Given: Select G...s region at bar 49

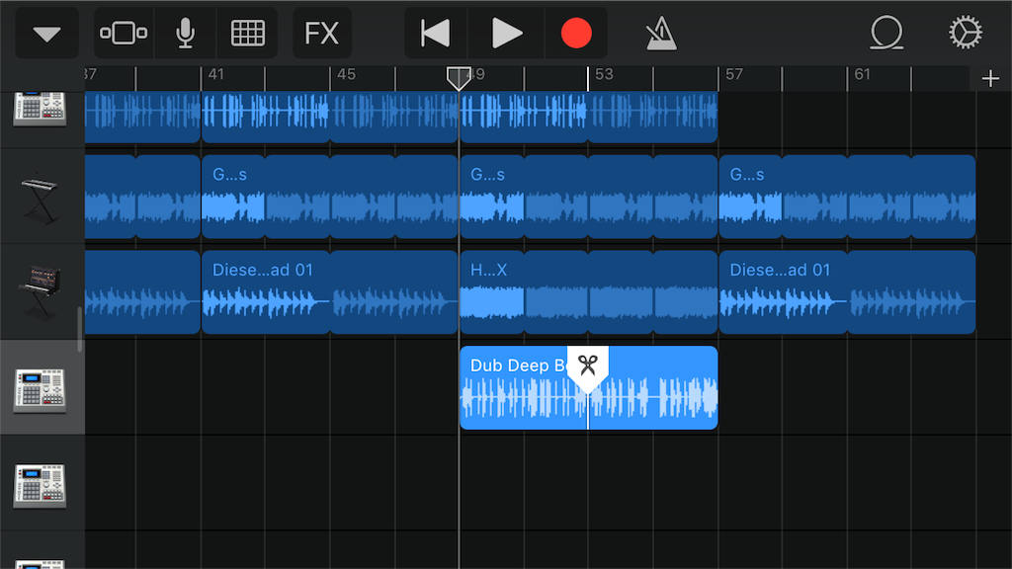Looking at the screenshot, I should pyautogui.click(x=589, y=197).
